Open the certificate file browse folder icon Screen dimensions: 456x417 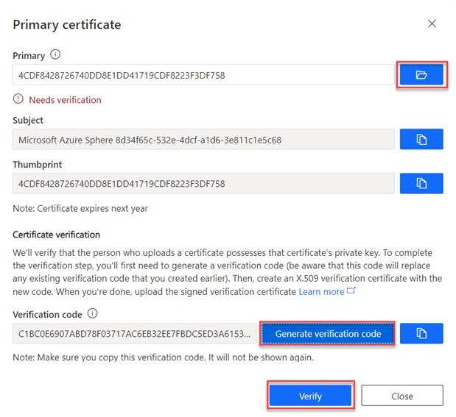pyautogui.click(x=421, y=75)
